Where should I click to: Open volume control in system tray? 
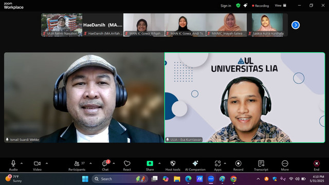[297, 179]
